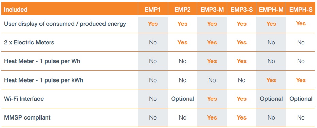The image size is (317, 128).
Task: Click No for EMP1 Electric Meters
Action: point(153,43)
